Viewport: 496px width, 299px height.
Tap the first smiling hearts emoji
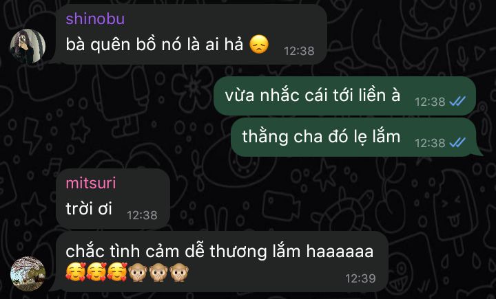click(76, 272)
